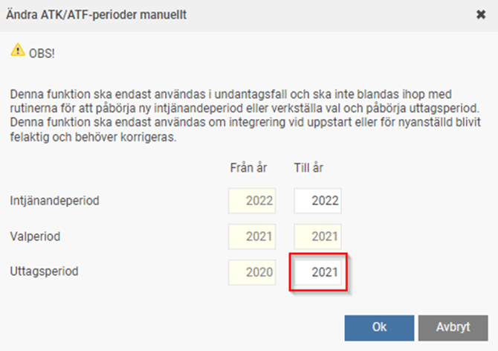Click the Valperiod Från år field
Image resolution: width=498 pixels, height=351 pixels.
click(x=252, y=236)
